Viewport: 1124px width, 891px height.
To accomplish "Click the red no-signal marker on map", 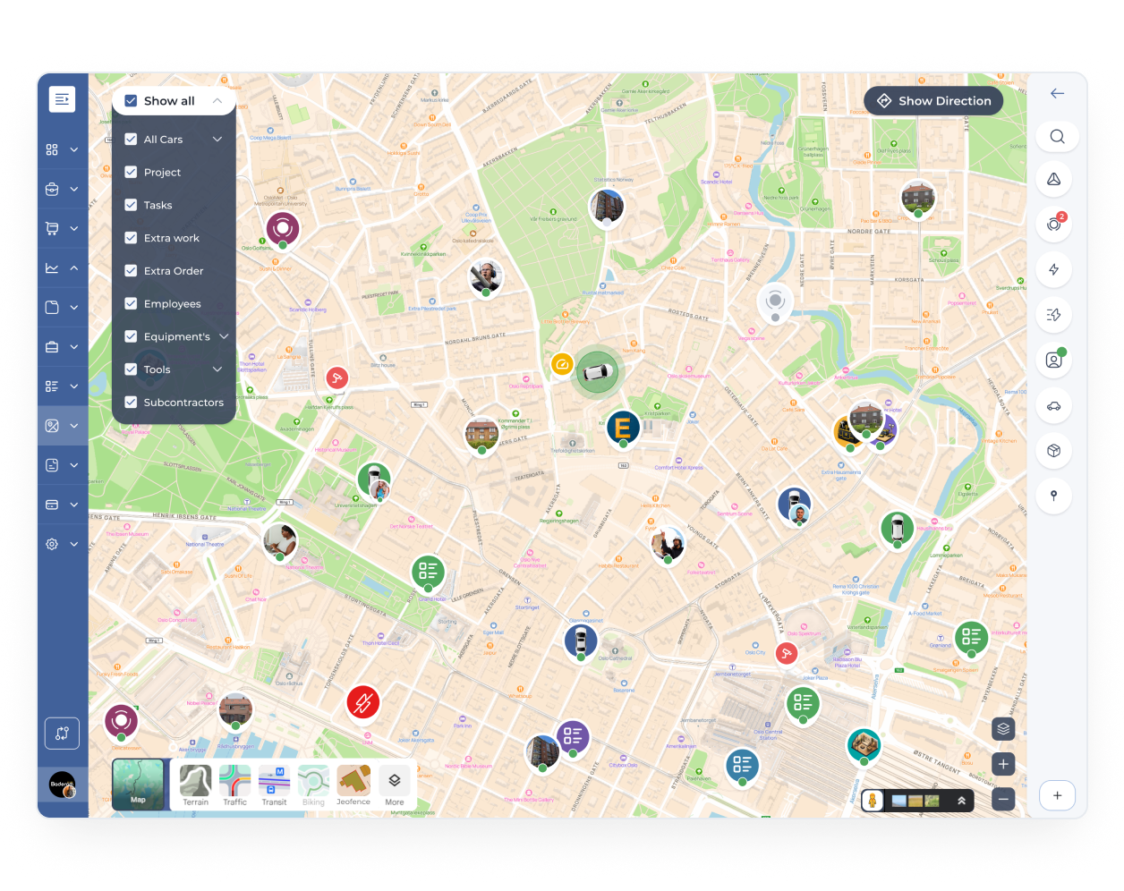I will pyautogui.click(x=363, y=702).
